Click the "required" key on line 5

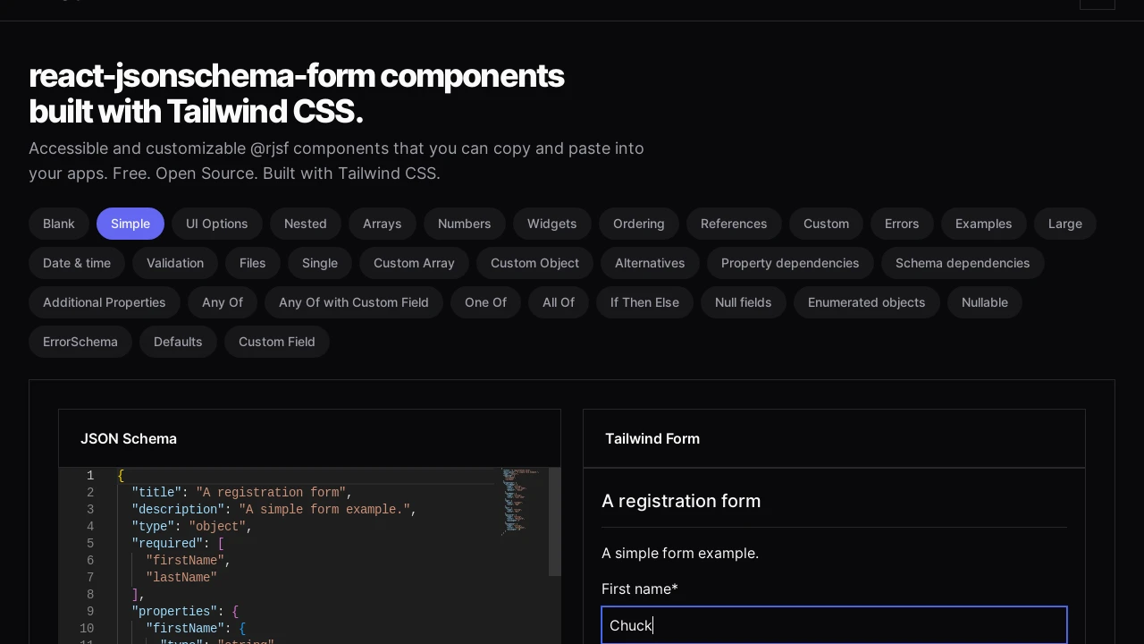tap(167, 544)
